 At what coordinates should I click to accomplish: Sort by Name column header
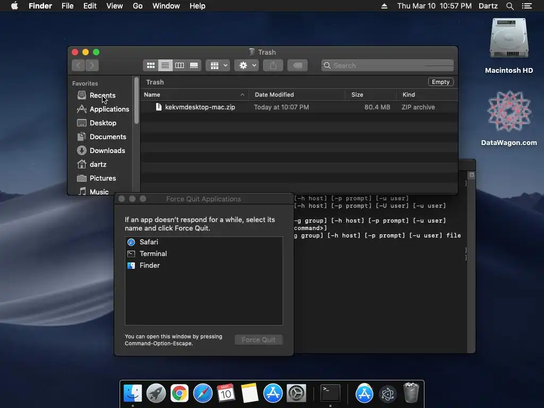[x=194, y=95]
